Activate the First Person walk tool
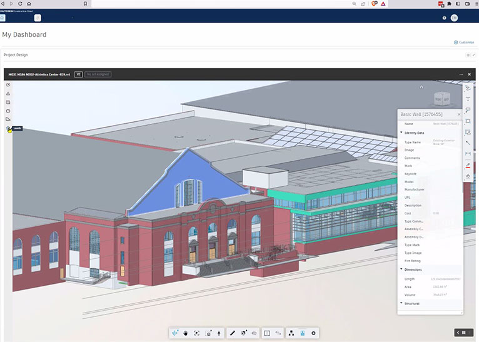Screen dimensions: 479x342 tap(219, 333)
